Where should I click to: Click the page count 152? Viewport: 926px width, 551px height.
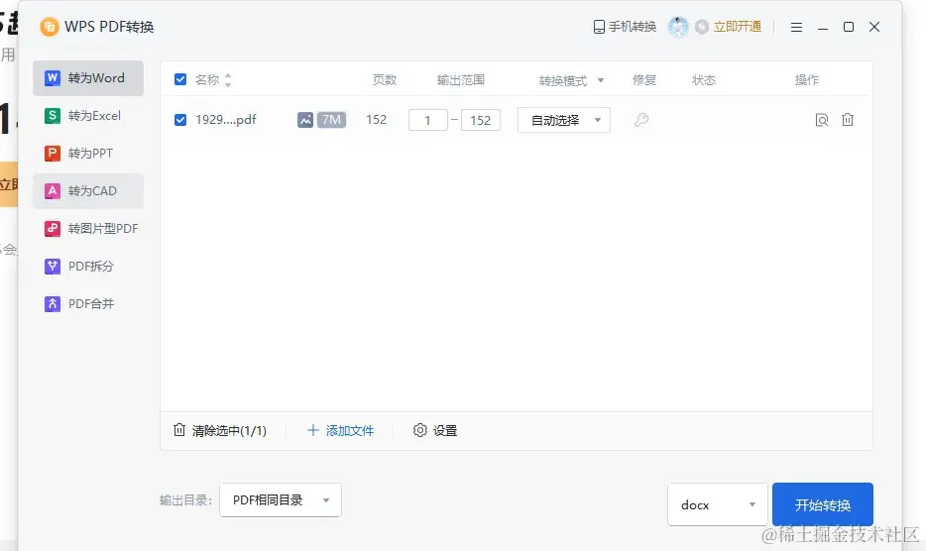[376, 120]
